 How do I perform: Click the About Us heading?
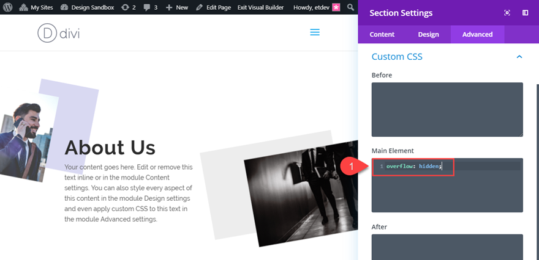110,148
